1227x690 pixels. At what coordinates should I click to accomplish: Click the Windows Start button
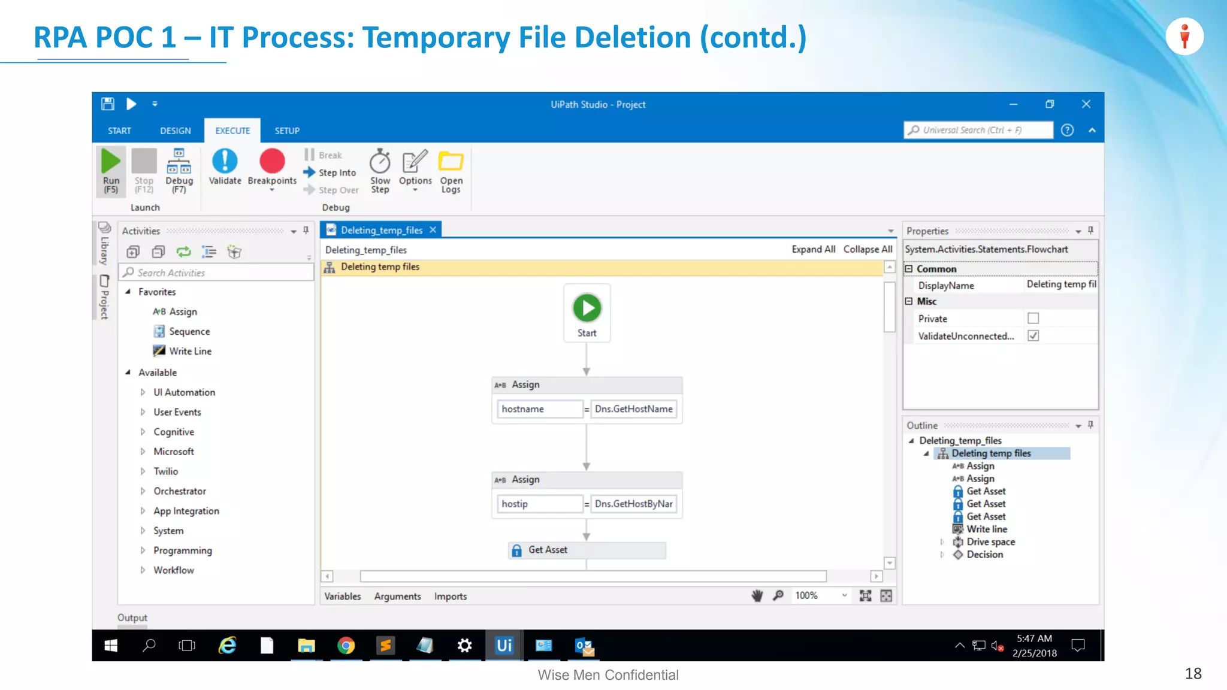pyautogui.click(x=111, y=645)
